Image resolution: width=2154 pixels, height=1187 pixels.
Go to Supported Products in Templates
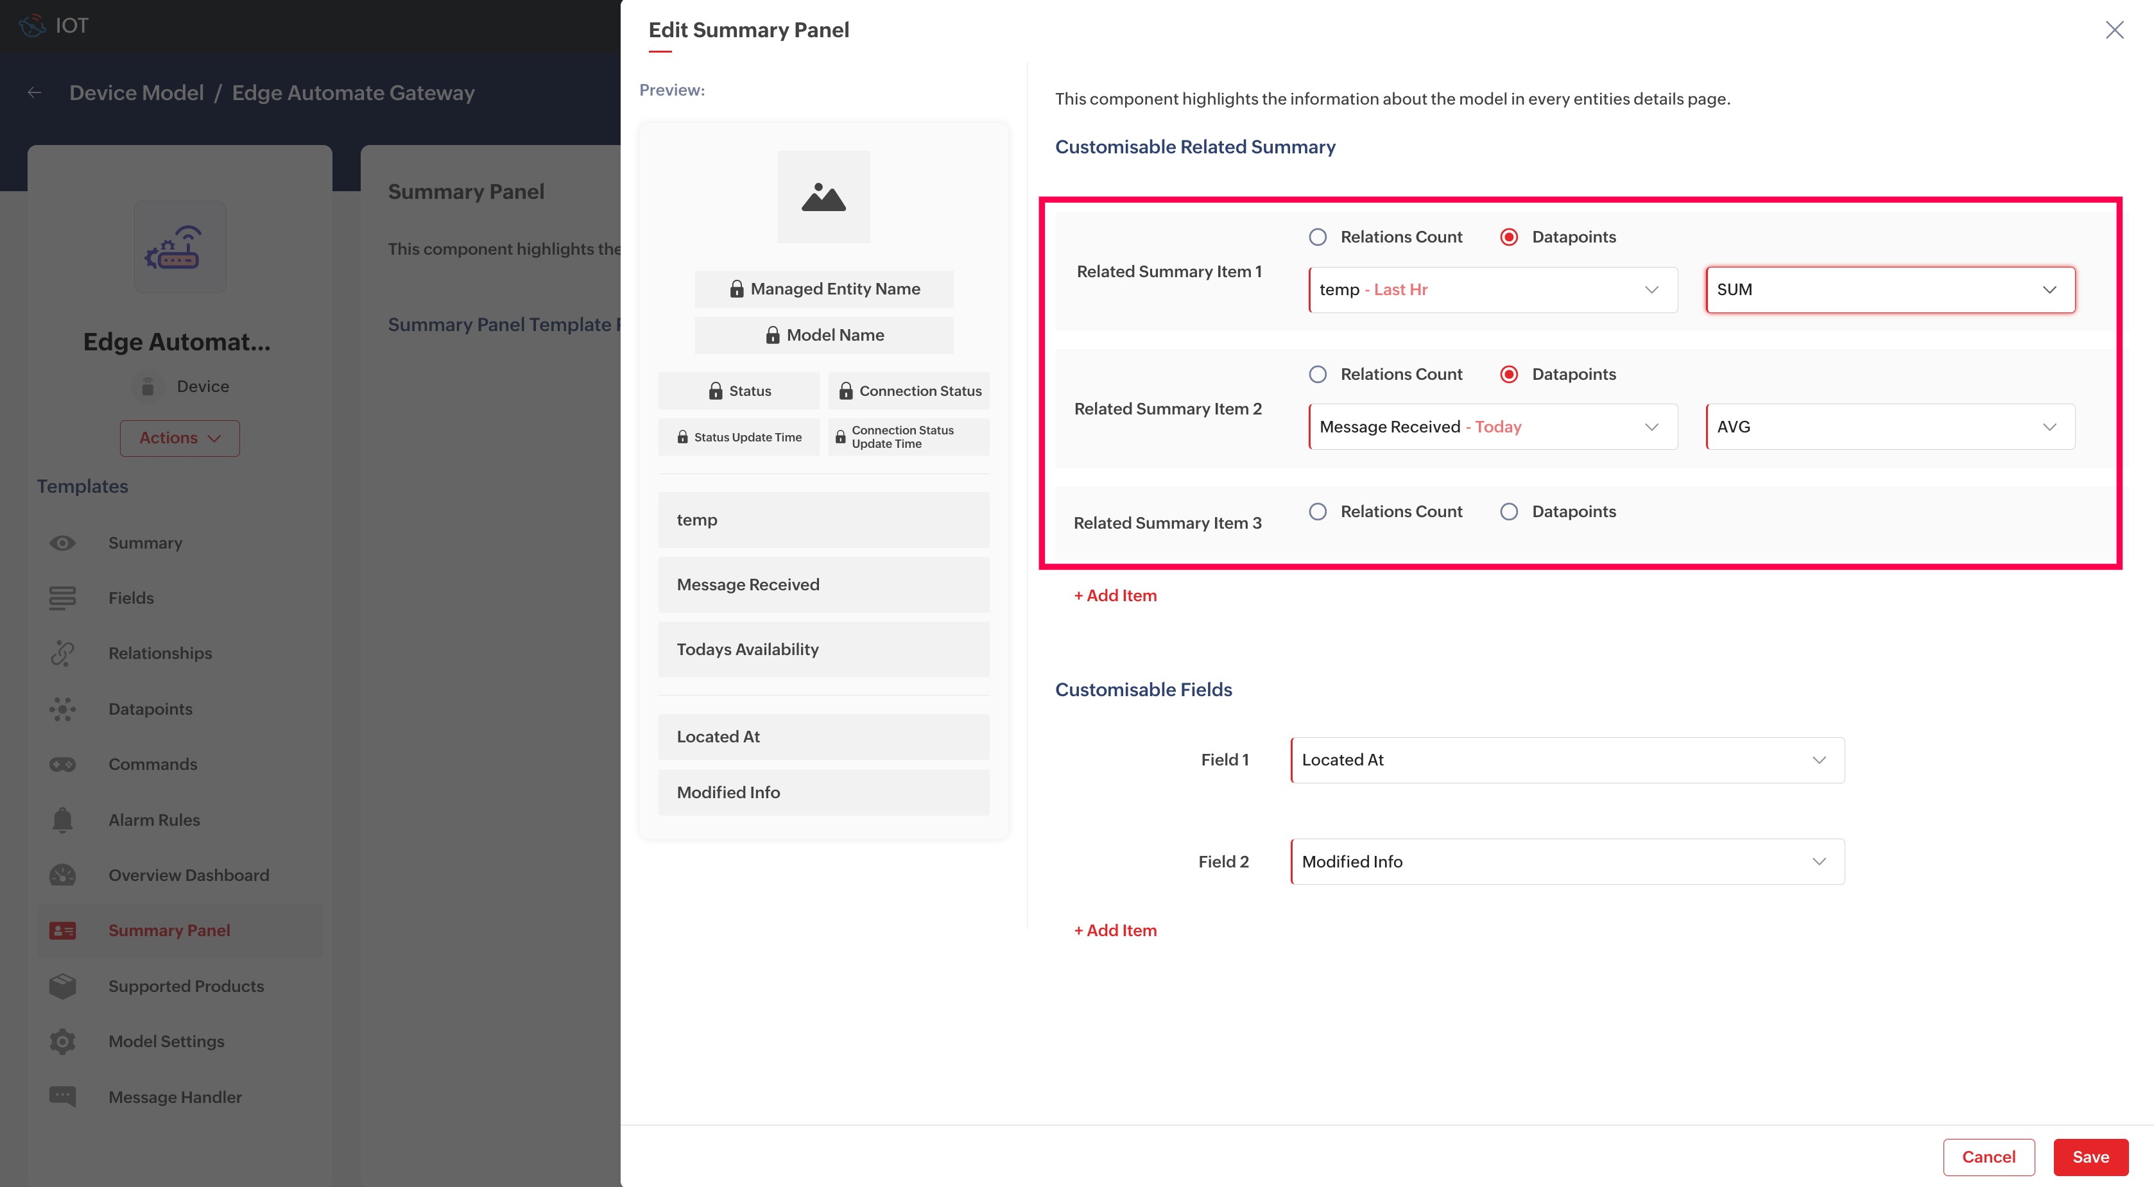(185, 986)
